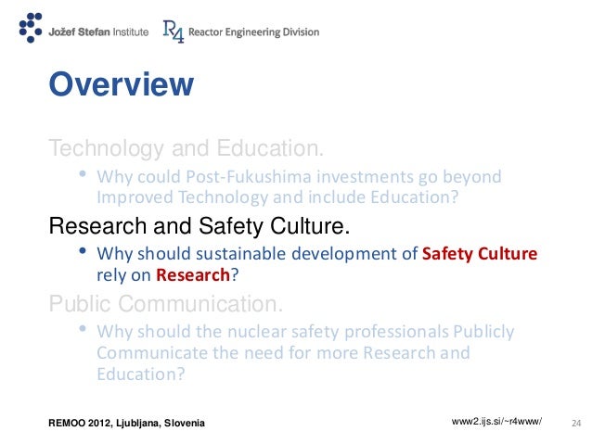Click 'Why should sustainable development of' text
Image resolution: width=592 pixels, height=444 pixels.
coord(257,253)
